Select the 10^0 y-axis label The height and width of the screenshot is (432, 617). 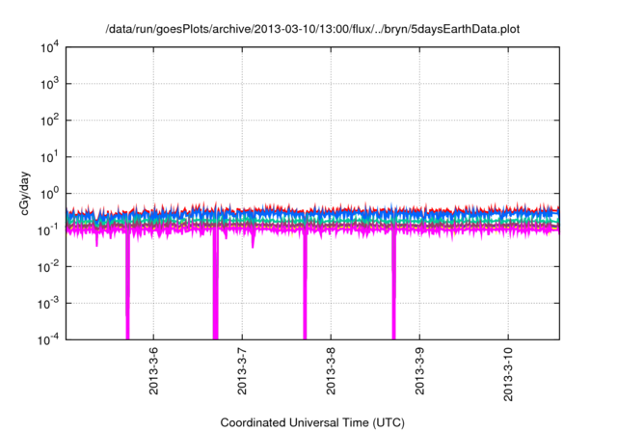pyautogui.click(x=49, y=194)
